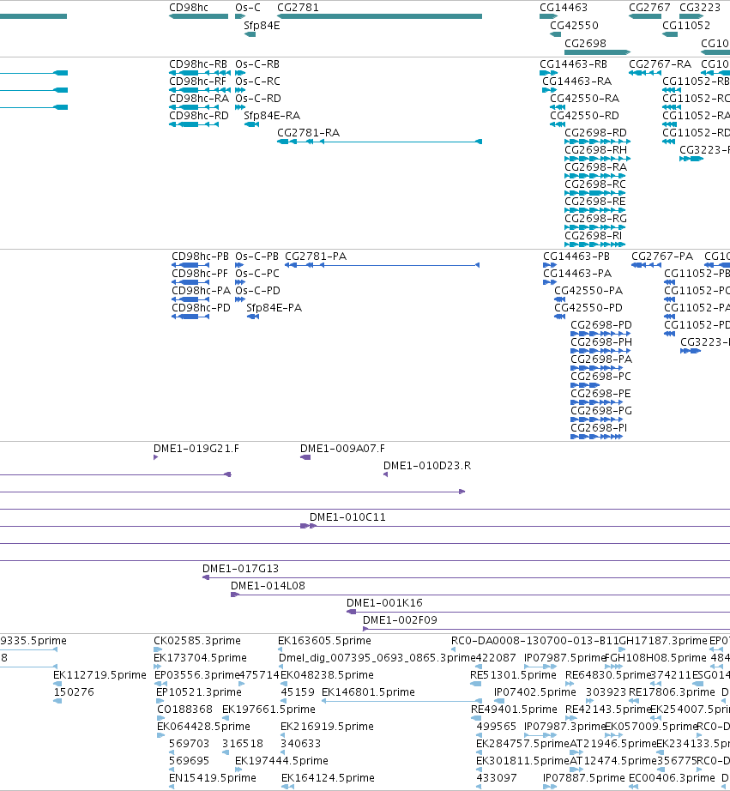730x791 pixels.
Task: Click the CD98hc gene label
Action: [188, 8]
